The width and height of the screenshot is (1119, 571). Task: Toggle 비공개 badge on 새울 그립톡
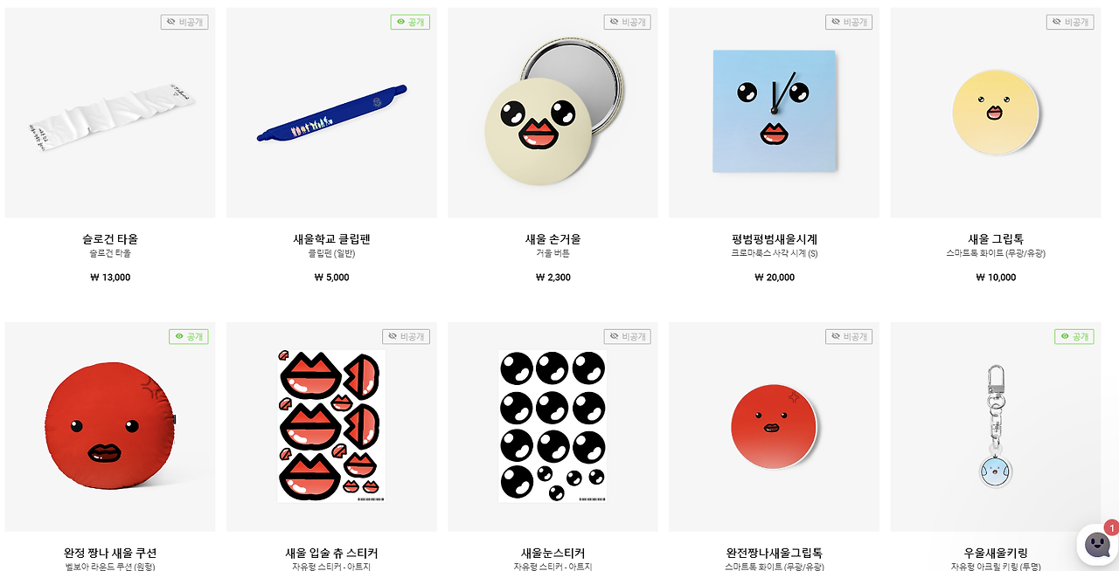coord(1070,22)
